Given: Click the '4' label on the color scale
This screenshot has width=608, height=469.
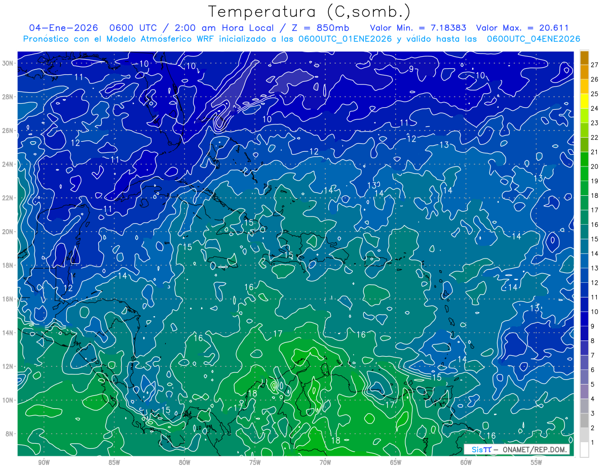Looking at the screenshot, I should (592, 399).
